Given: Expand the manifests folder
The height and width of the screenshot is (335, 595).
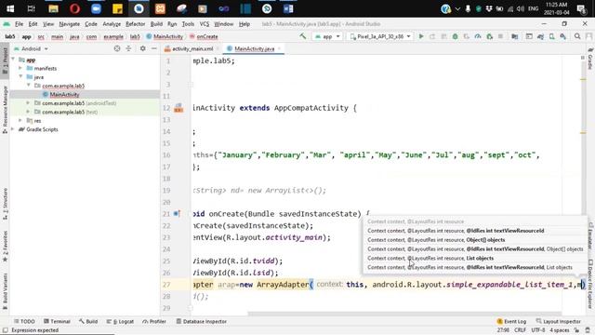Looking at the screenshot, I should coord(20,68).
